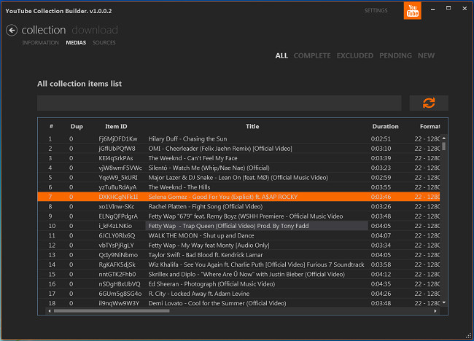Click the back arrow circle icon
474x341 pixels.
pyautogui.click(x=12, y=30)
